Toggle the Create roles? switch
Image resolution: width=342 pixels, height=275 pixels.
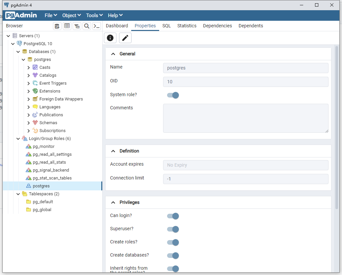point(173,242)
